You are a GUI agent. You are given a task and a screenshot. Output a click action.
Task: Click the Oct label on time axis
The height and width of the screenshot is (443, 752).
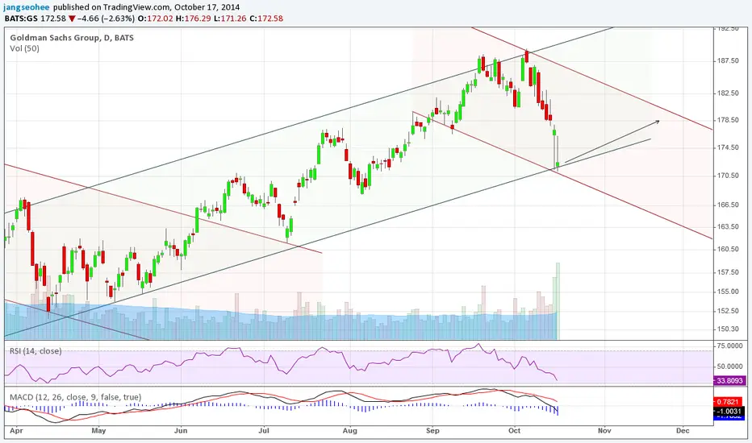pyautogui.click(x=515, y=431)
